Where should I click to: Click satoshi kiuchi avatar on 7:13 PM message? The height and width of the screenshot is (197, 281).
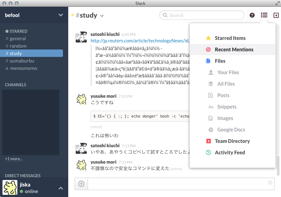[x=81, y=148]
